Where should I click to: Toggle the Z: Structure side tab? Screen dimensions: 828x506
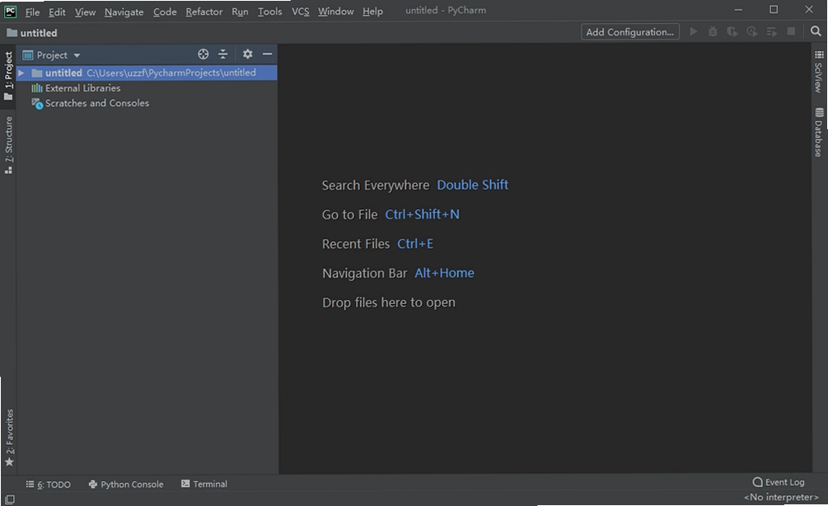(x=8, y=145)
